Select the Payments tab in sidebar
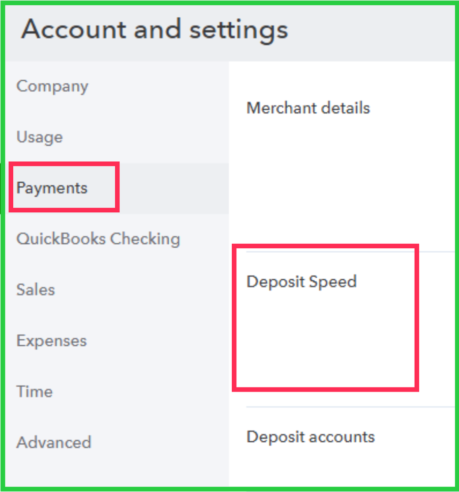The image size is (459, 492). [x=52, y=188]
